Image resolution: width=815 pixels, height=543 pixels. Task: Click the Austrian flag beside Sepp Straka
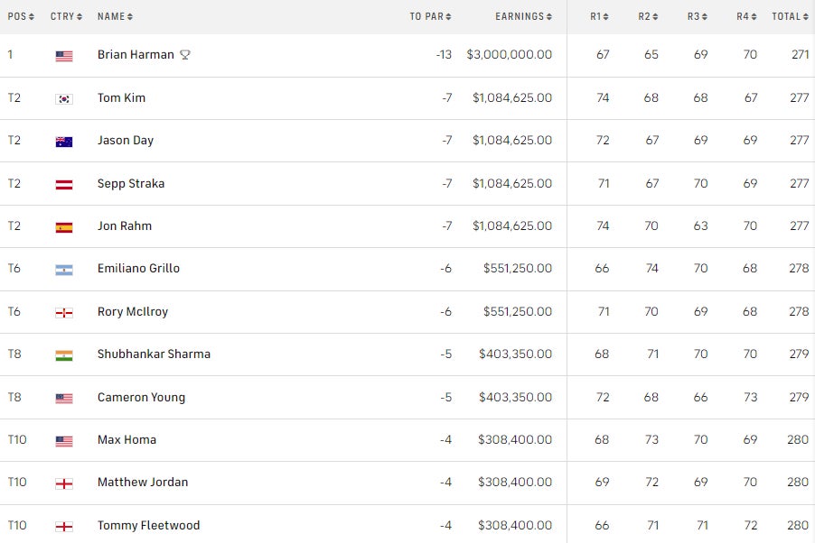click(x=63, y=184)
